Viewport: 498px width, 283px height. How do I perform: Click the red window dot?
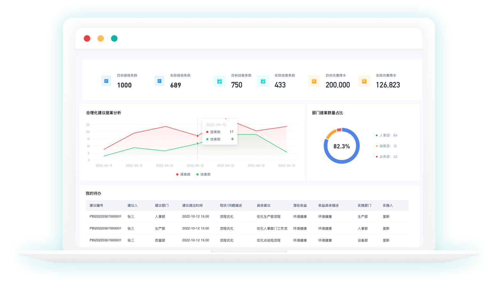pos(87,39)
